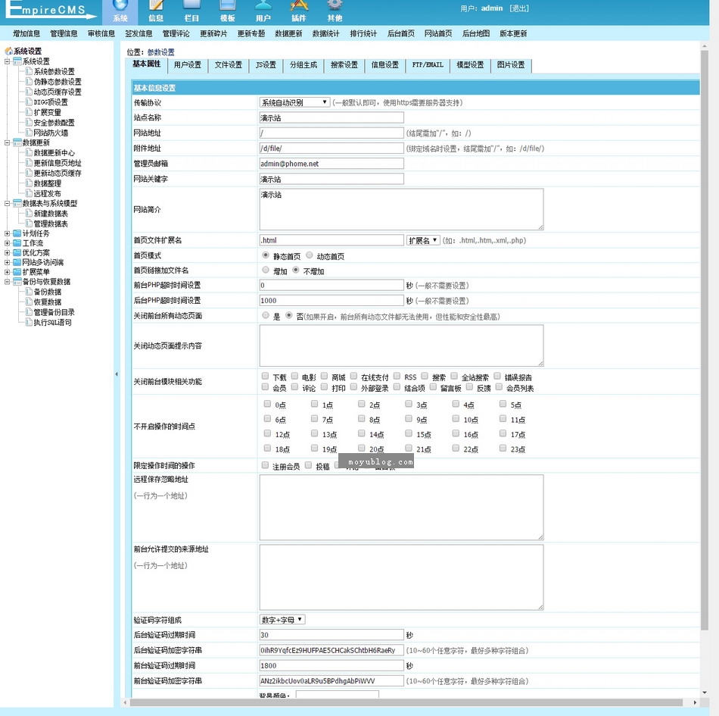Click page icon beside 备份数据
Image resolution: width=719 pixels, height=716 pixels.
[x=29, y=292]
